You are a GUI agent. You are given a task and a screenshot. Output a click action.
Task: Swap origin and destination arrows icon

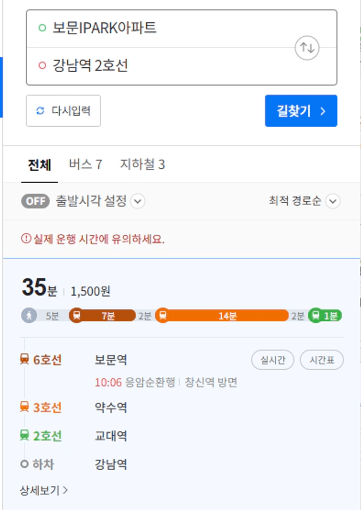[307, 48]
